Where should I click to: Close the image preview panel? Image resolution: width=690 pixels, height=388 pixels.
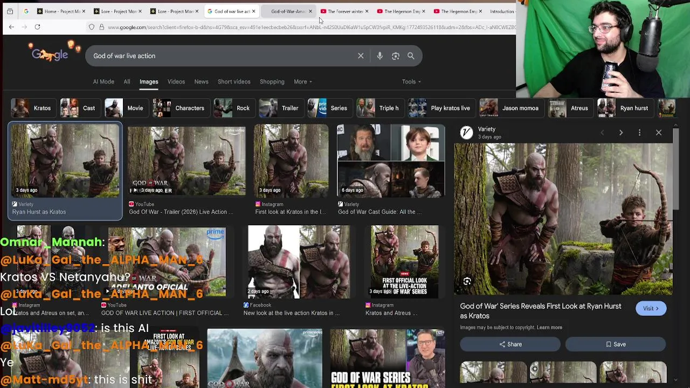click(659, 133)
